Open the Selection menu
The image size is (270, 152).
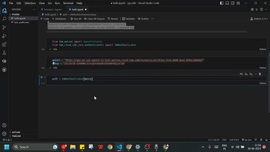(30, 3)
